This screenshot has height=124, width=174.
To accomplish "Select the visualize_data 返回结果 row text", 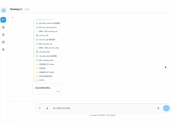I will click(48, 56).
